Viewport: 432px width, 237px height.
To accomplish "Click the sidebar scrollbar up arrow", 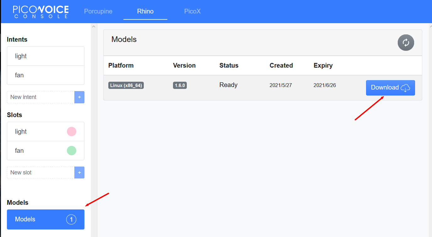I will [94, 27].
